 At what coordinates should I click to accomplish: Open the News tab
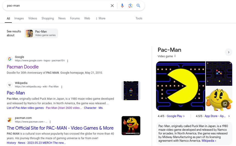click(x=62, y=18)
